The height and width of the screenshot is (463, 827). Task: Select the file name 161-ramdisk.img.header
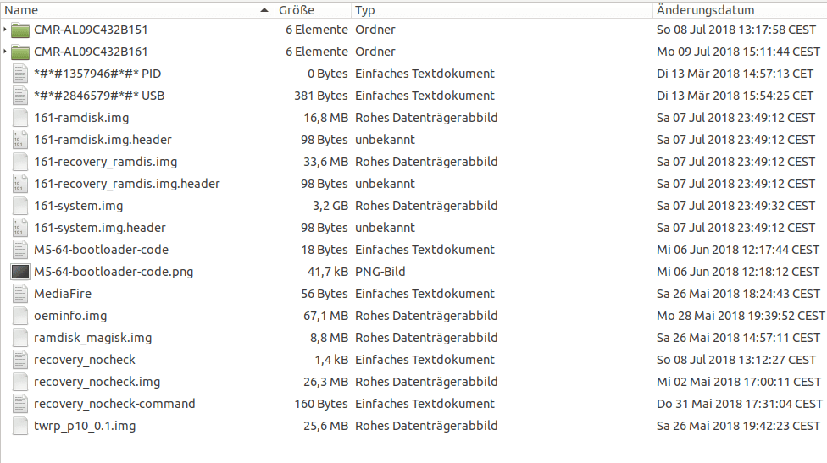pos(103,141)
